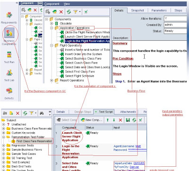The height and width of the screenshot is (171, 189).
Task: Open filter dropdown arrow in component toolbar
Action: [x=80, y=12]
